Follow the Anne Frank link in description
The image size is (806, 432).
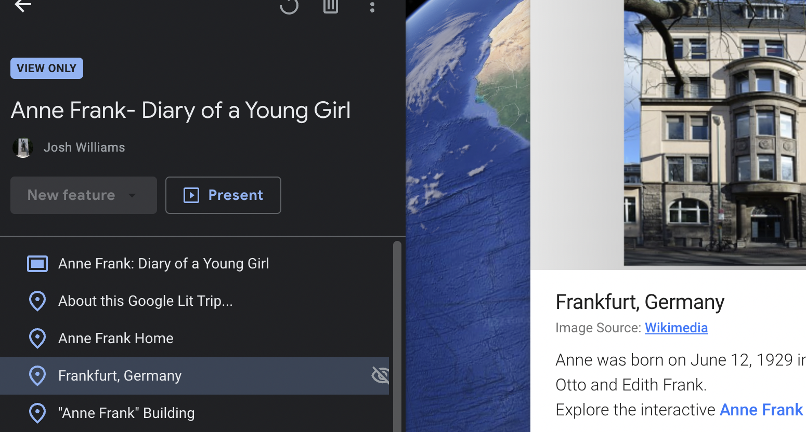click(761, 410)
